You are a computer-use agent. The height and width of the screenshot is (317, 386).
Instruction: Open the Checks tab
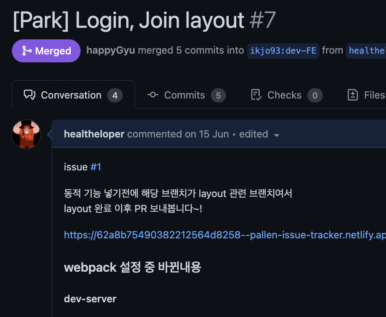(287, 95)
